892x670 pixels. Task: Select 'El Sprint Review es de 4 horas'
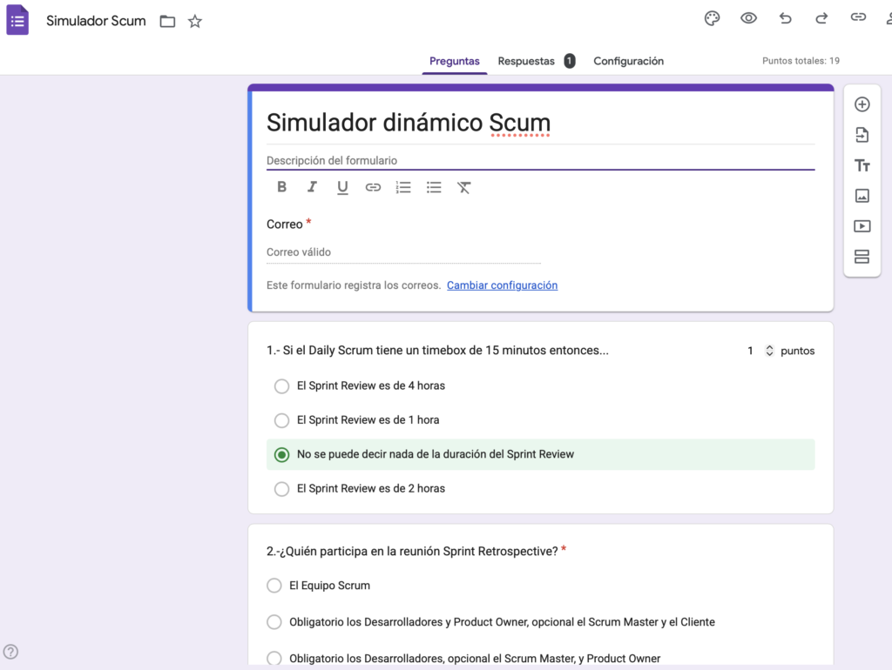click(x=281, y=385)
